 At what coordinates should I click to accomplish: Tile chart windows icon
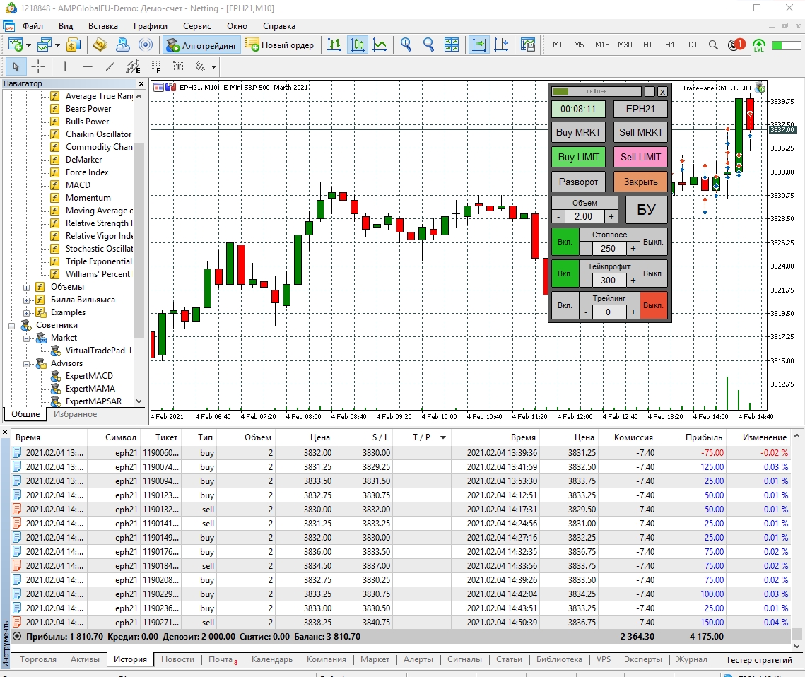point(452,45)
